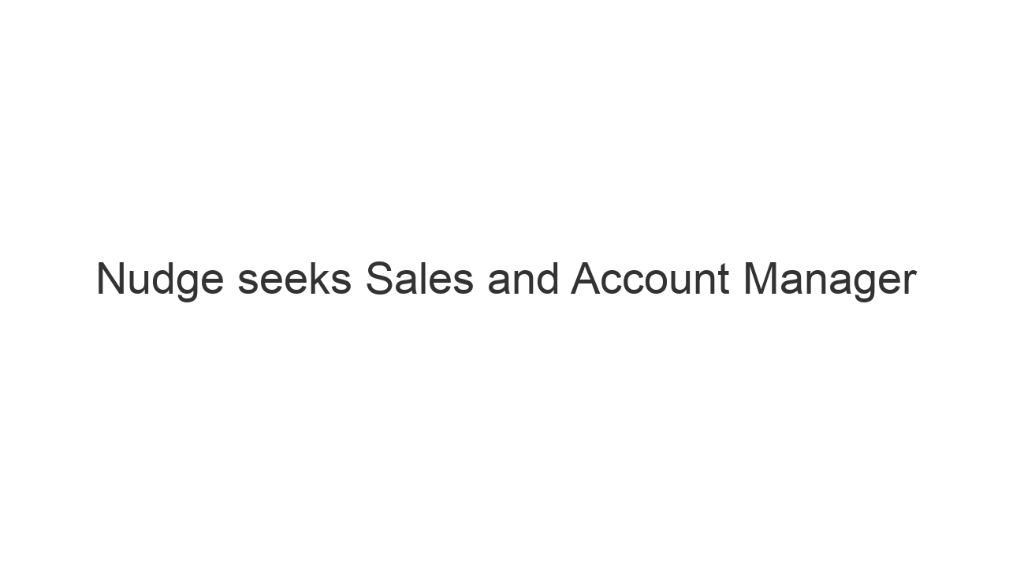Click the first "s" in seeks

[247, 282]
